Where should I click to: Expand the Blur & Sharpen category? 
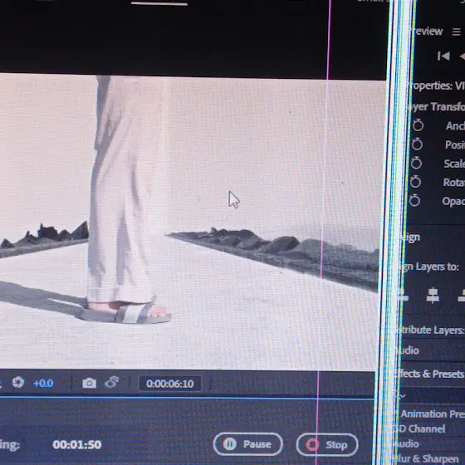pos(428,458)
